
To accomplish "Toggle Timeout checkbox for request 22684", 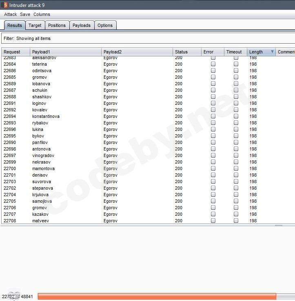I will (x=236, y=64).
